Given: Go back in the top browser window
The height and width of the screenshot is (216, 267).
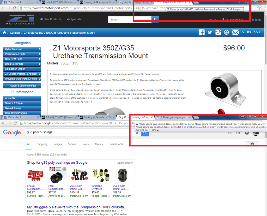Looking at the screenshot, I should [3, 8].
